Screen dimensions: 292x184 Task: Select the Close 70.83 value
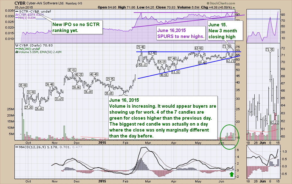tap(165, 8)
